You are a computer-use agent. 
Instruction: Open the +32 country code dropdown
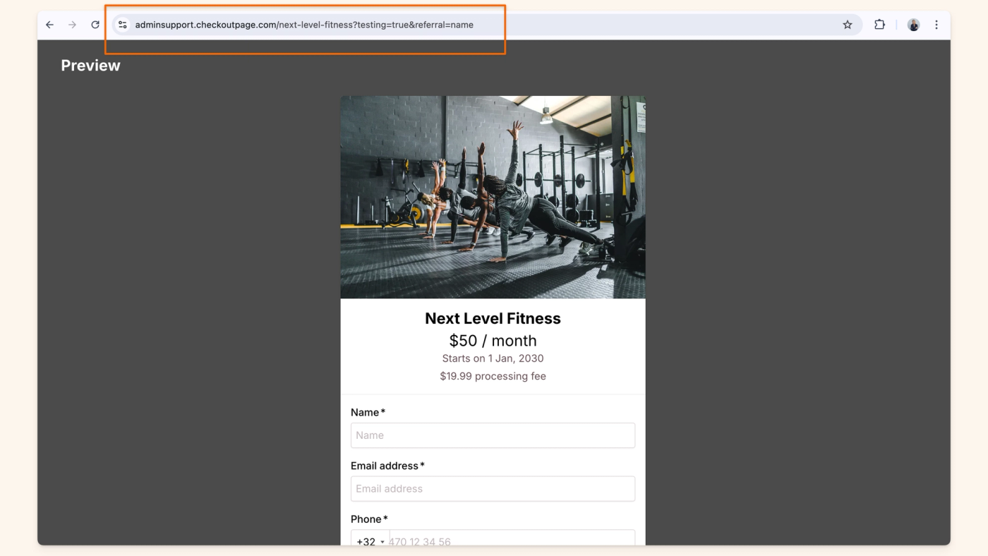[x=370, y=538]
